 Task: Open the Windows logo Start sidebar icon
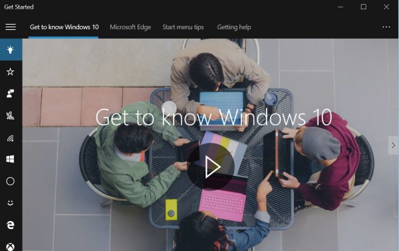(11, 159)
